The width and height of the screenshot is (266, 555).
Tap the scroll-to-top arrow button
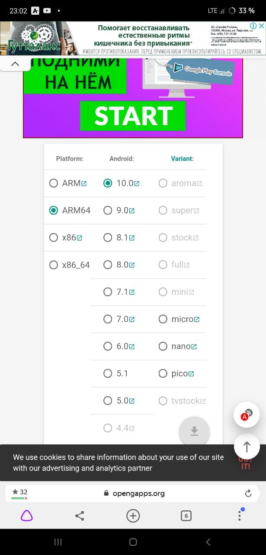pos(247,447)
